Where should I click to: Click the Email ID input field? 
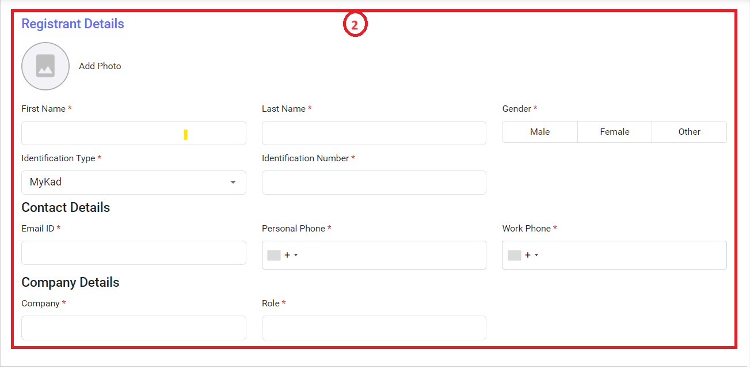click(x=134, y=253)
